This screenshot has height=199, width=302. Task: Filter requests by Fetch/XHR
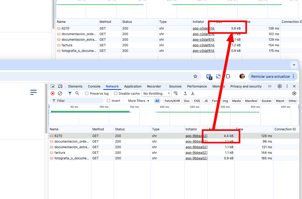[172, 101]
